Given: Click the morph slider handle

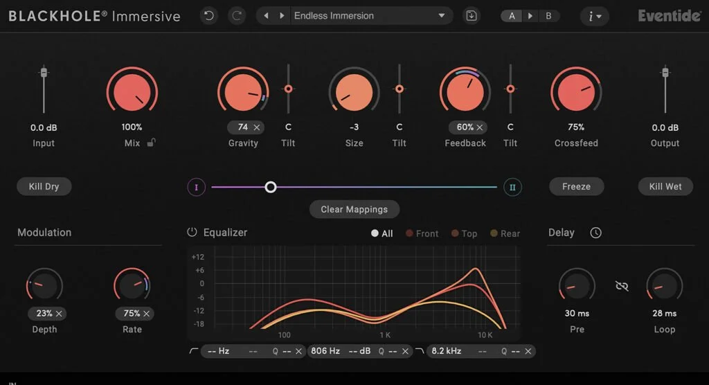Looking at the screenshot, I should (271, 187).
